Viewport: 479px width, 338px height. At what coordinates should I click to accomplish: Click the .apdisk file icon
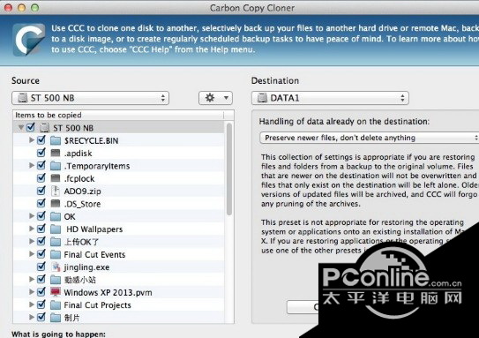(x=56, y=153)
